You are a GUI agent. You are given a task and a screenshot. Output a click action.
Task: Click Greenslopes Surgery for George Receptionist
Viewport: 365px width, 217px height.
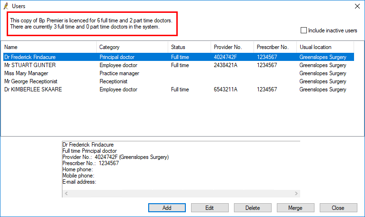click(x=323, y=81)
